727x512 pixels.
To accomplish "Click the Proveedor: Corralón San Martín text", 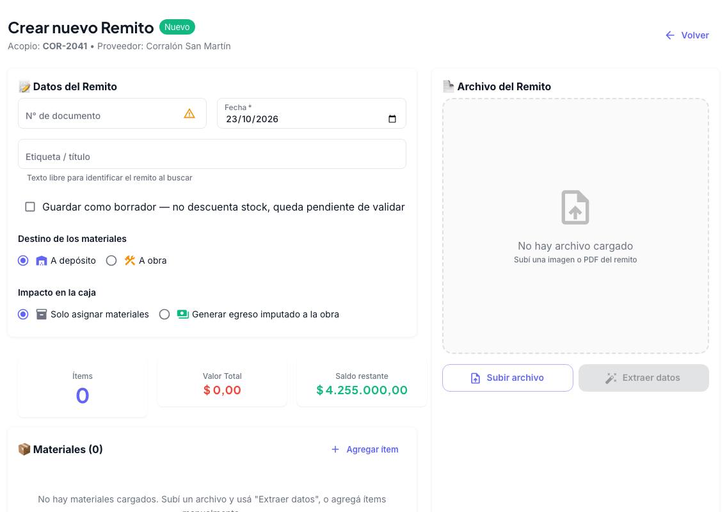I will [164, 46].
